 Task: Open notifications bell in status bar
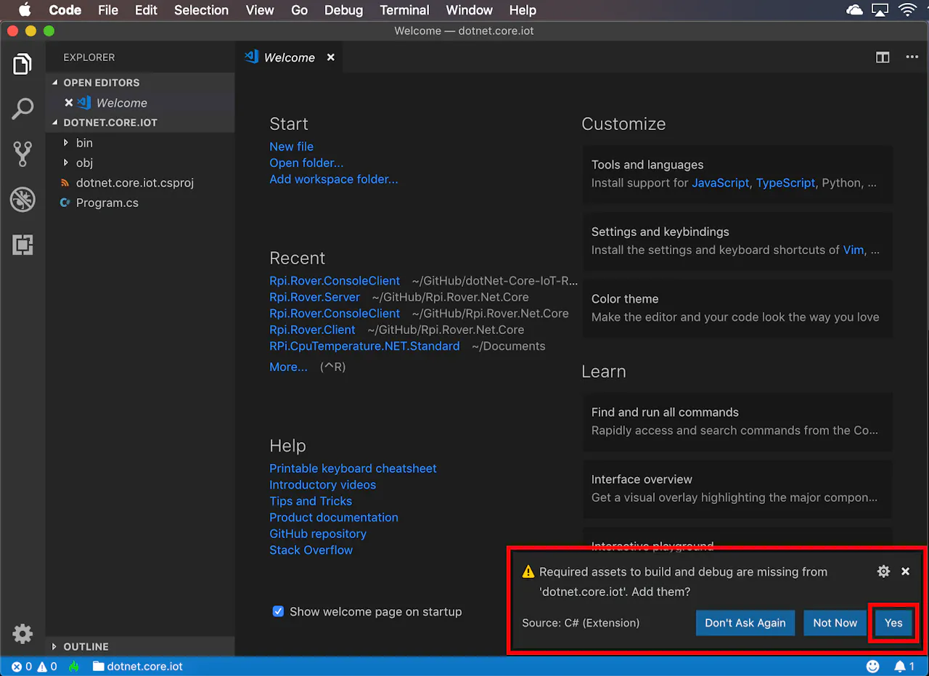[901, 666]
